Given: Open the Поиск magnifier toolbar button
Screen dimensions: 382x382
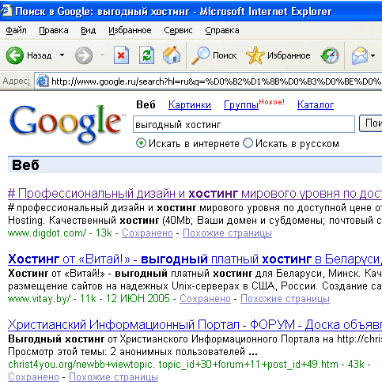Looking at the screenshot, I should (214, 55).
